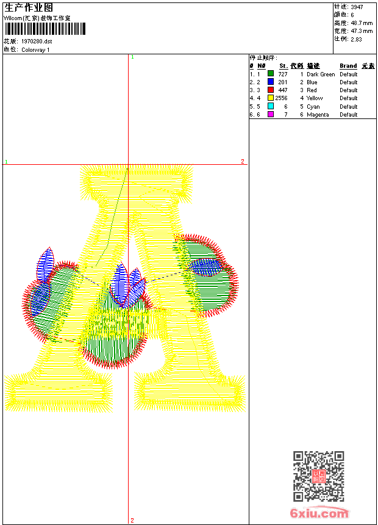Click the Blue color swatch
The width and height of the screenshot is (378, 525).
tap(271, 82)
